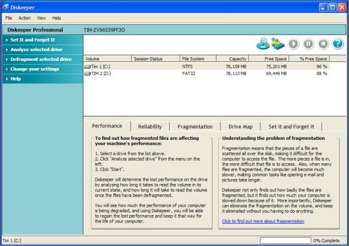Click the gray Start play button

pos(293,44)
